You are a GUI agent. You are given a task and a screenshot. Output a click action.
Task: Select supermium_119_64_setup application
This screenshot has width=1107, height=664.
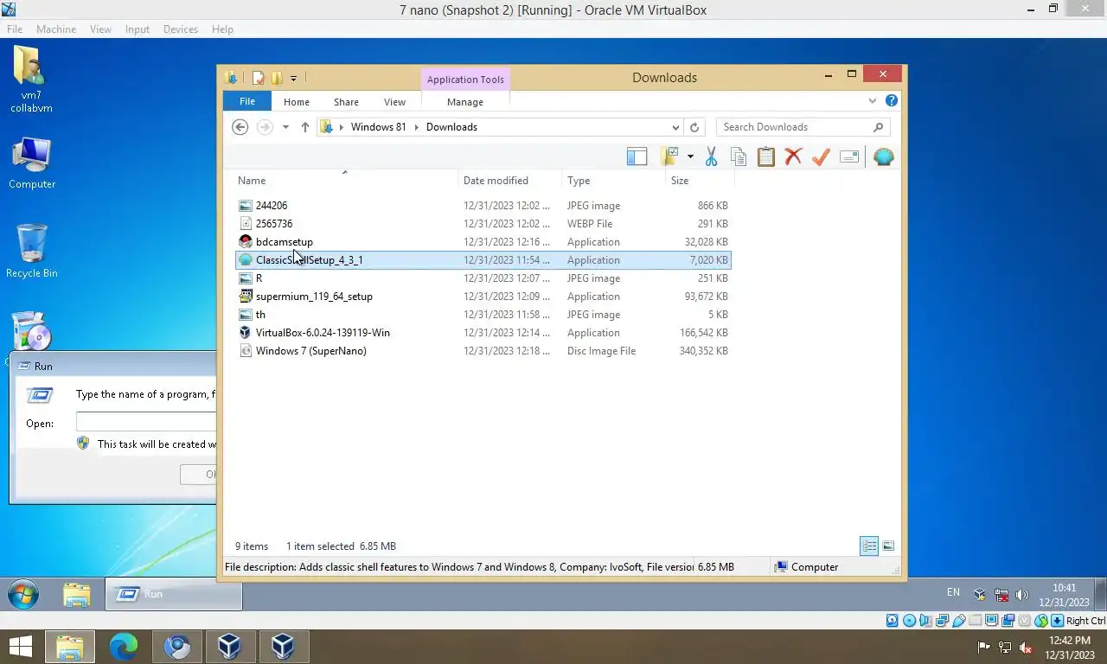tap(483, 297)
